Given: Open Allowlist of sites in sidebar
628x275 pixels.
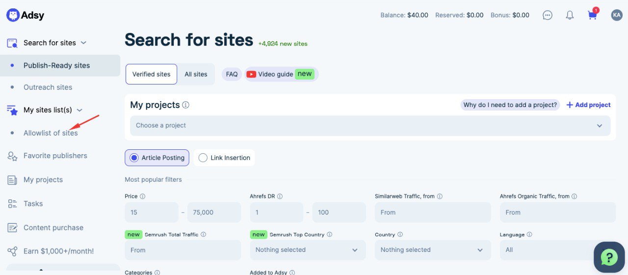Looking at the screenshot, I should (51, 133).
